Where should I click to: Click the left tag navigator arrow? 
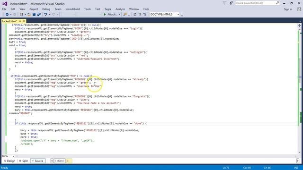coord(52,161)
